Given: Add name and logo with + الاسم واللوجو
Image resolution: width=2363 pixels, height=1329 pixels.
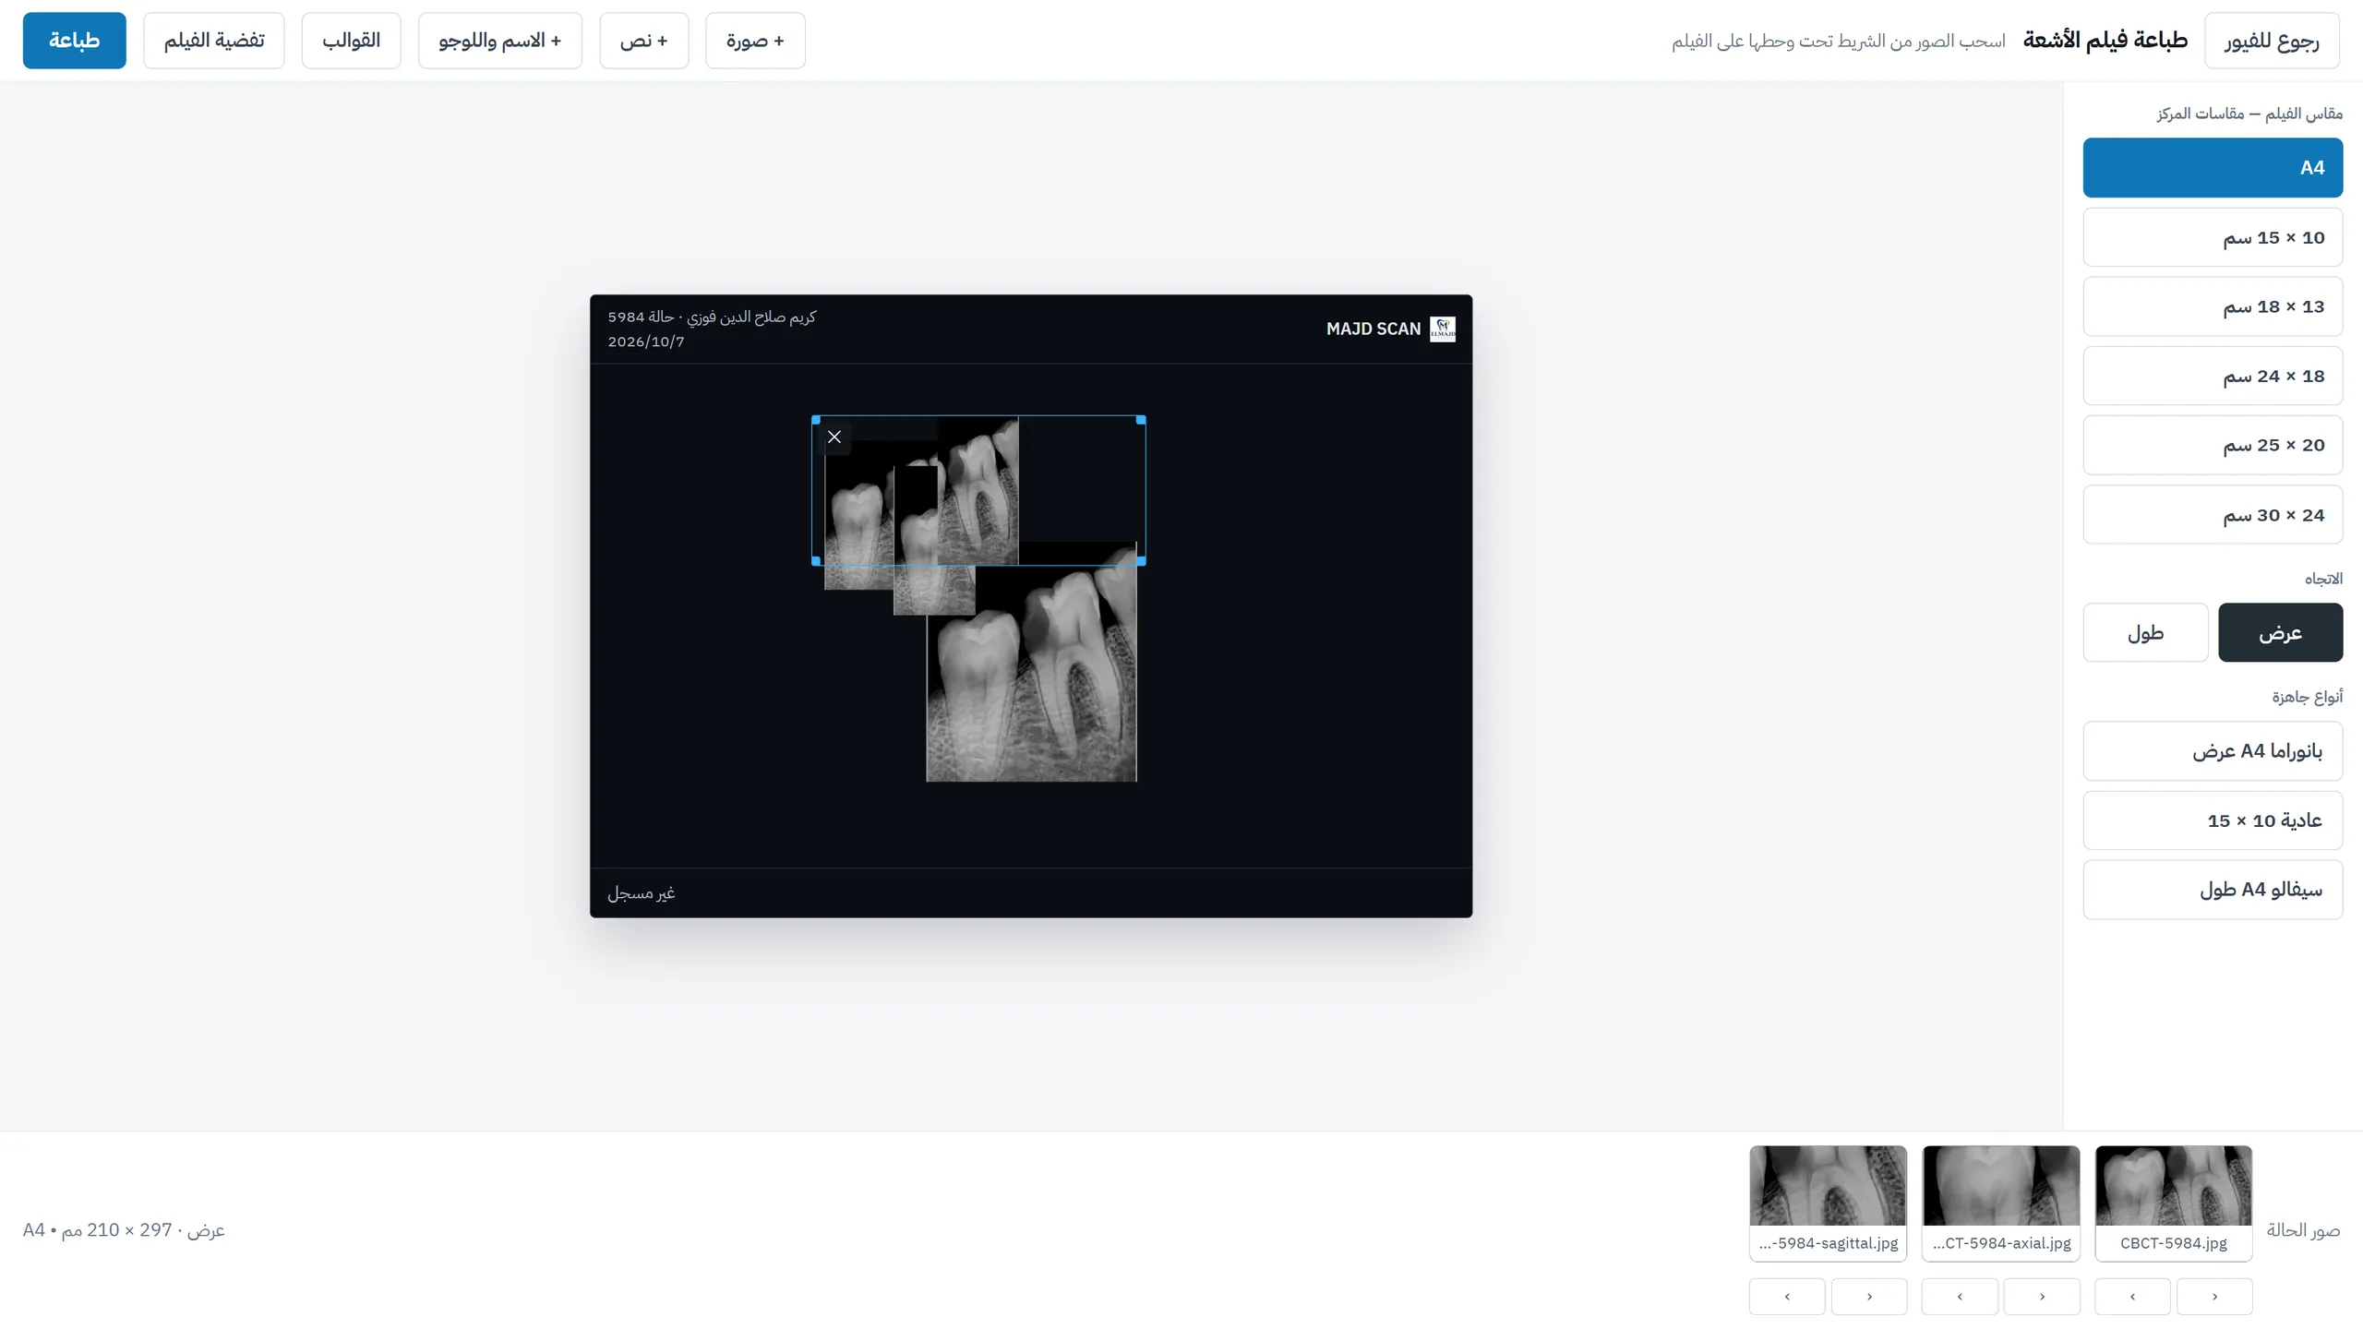Looking at the screenshot, I should coord(500,41).
